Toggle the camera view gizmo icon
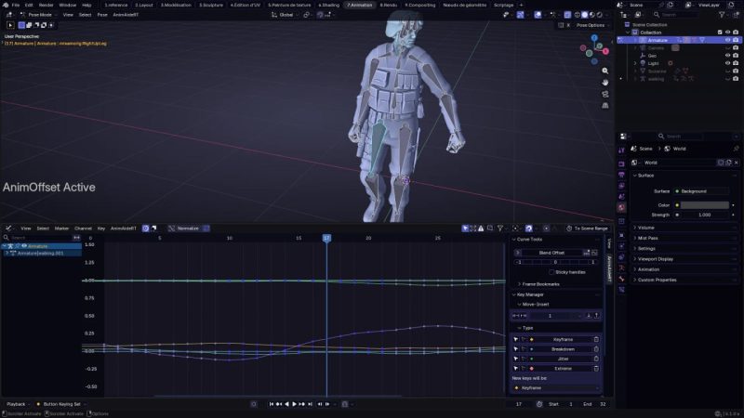The width and height of the screenshot is (744, 418). click(604, 94)
